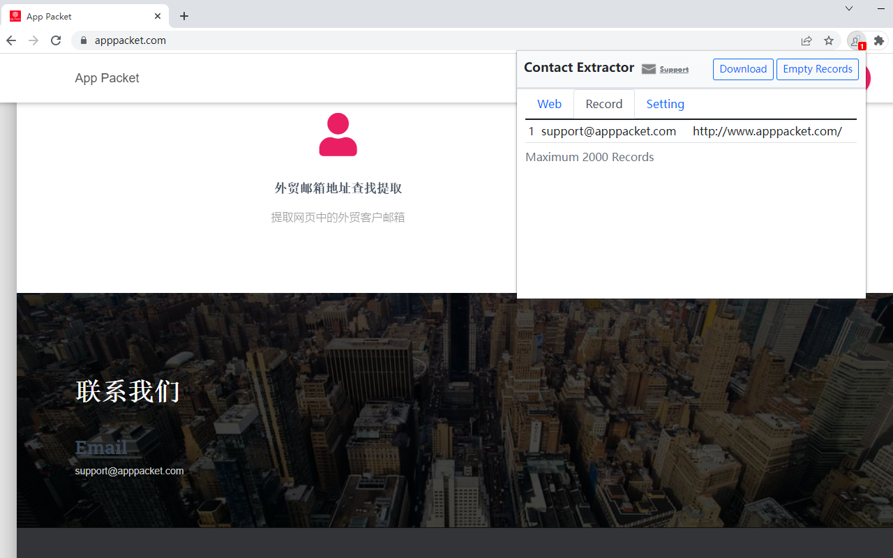The image size is (893, 558).
Task: Click the Contact Extractor extension icon
Action: pyautogui.click(x=856, y=40)
